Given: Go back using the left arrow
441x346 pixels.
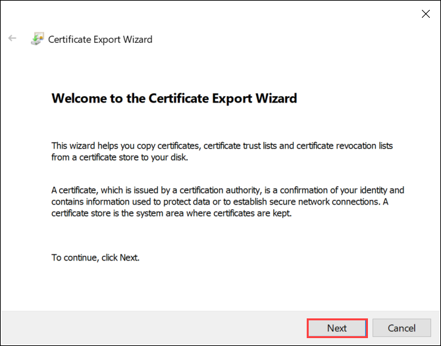Looking at the screenshot, I should pos(13,38).
